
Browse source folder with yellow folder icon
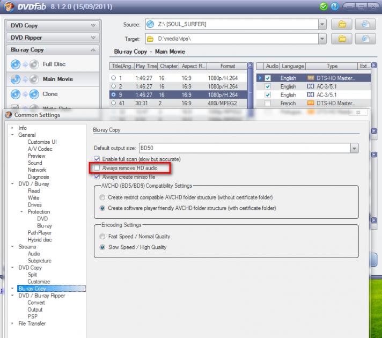pos(342,24)
